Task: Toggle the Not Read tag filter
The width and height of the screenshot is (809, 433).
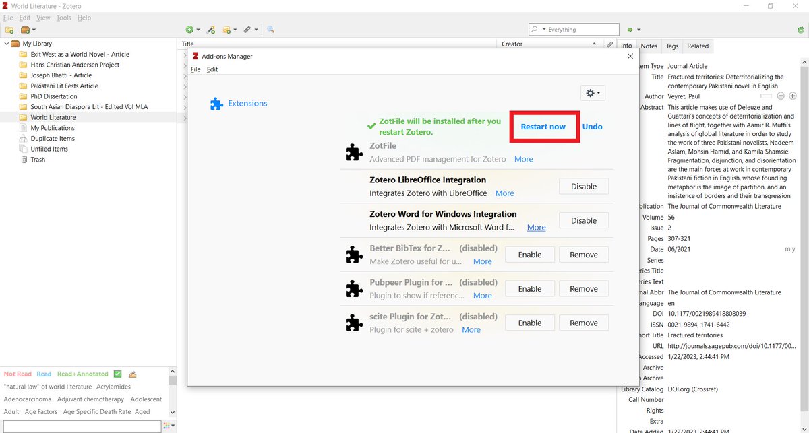Action: [17, 374]
